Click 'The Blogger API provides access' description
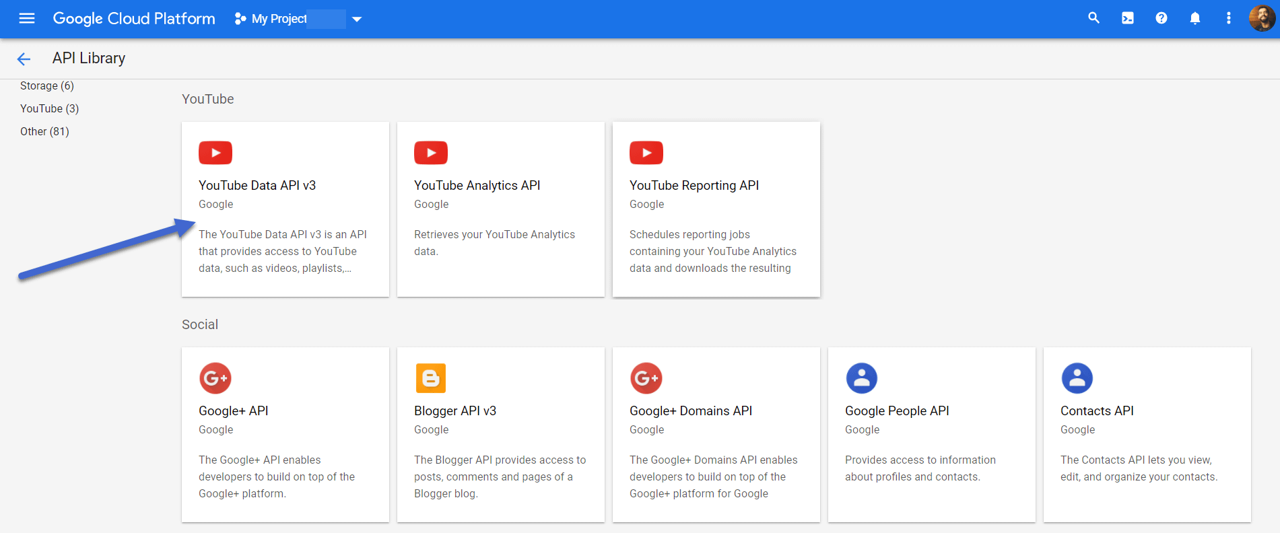The image size is (1280, 533). (x=500, y=476)
